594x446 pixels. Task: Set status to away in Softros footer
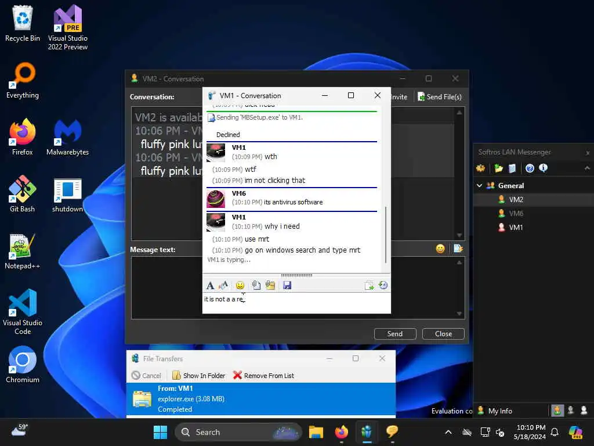pyautogui.click(x=584, y=411)
